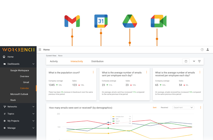Open options menu on population count card
Screen dimensions: 213x140
(x=93, y=72)
